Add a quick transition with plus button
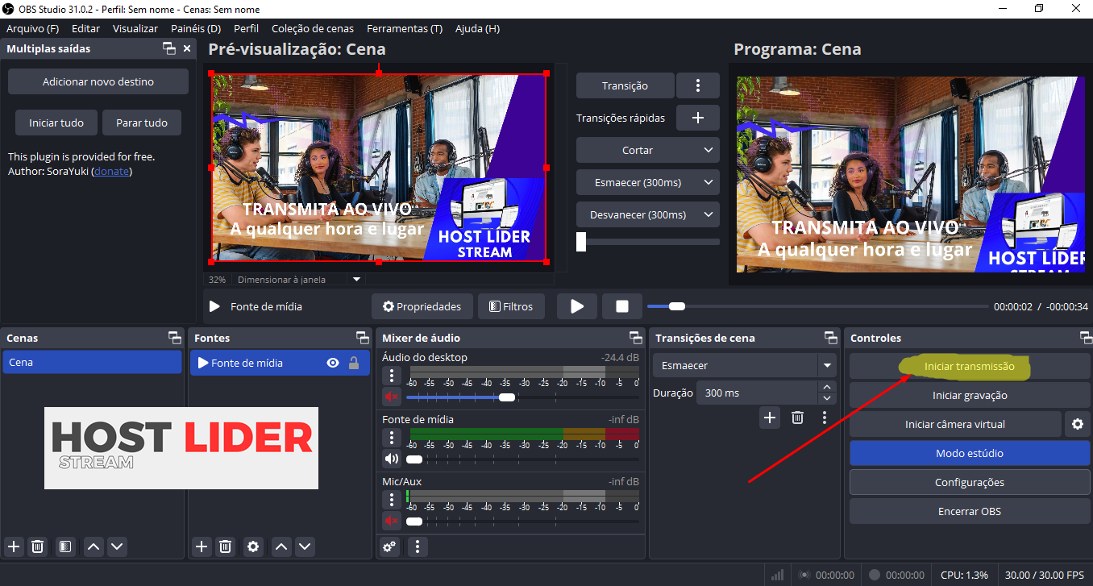Image resolution: width=1093 pixels, height=586 pixels. [698, 118]
